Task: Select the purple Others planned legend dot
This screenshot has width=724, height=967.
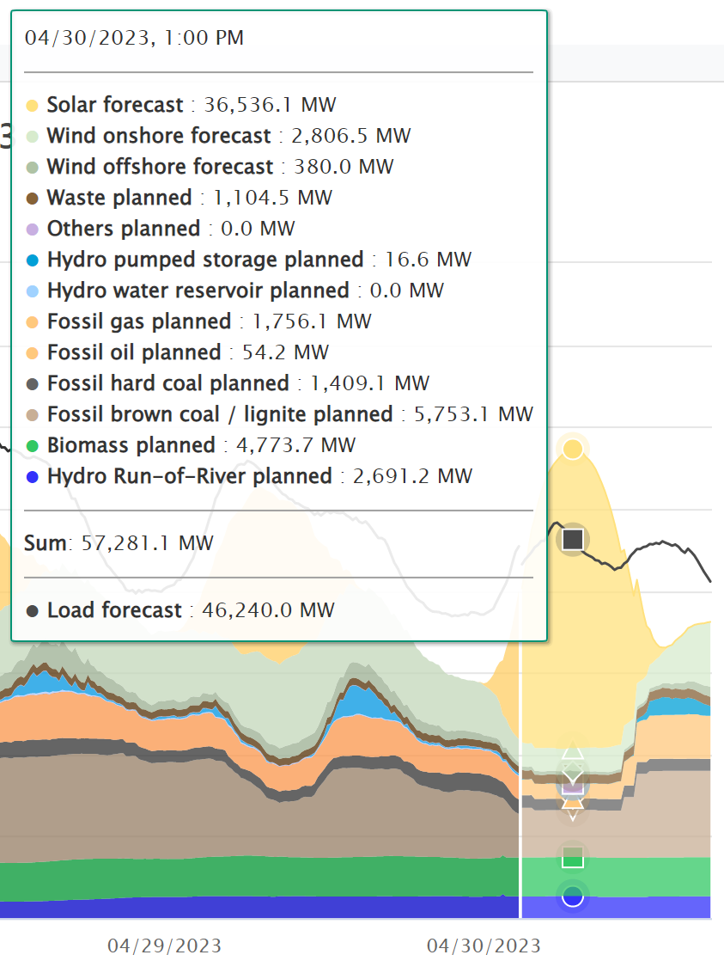Action: click(32, 230)
